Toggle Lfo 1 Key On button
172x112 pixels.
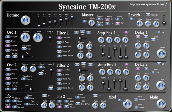[x=8, y=107]
